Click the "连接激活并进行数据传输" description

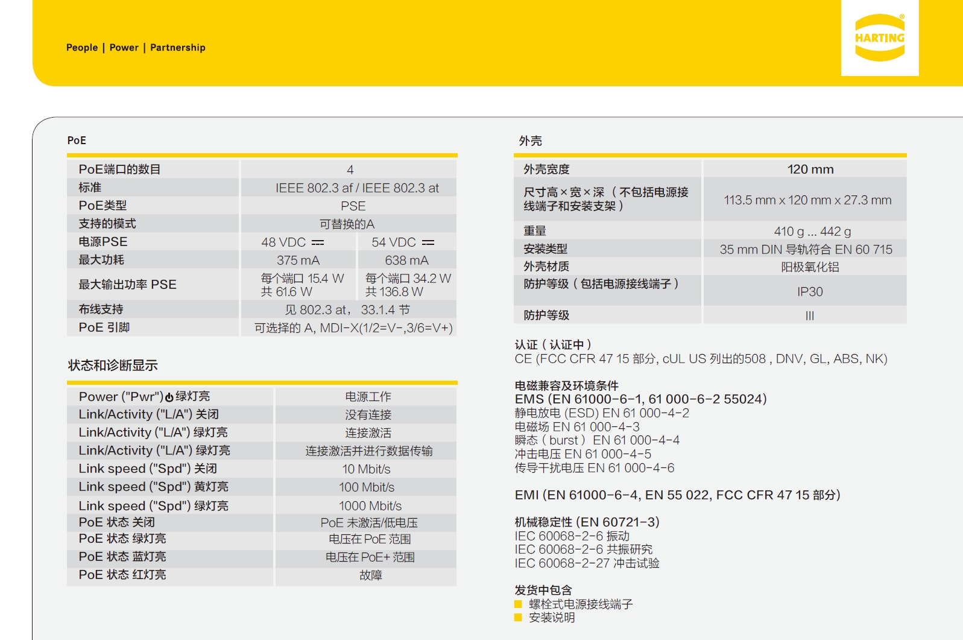pyautogui.click(x=368, y=451)
